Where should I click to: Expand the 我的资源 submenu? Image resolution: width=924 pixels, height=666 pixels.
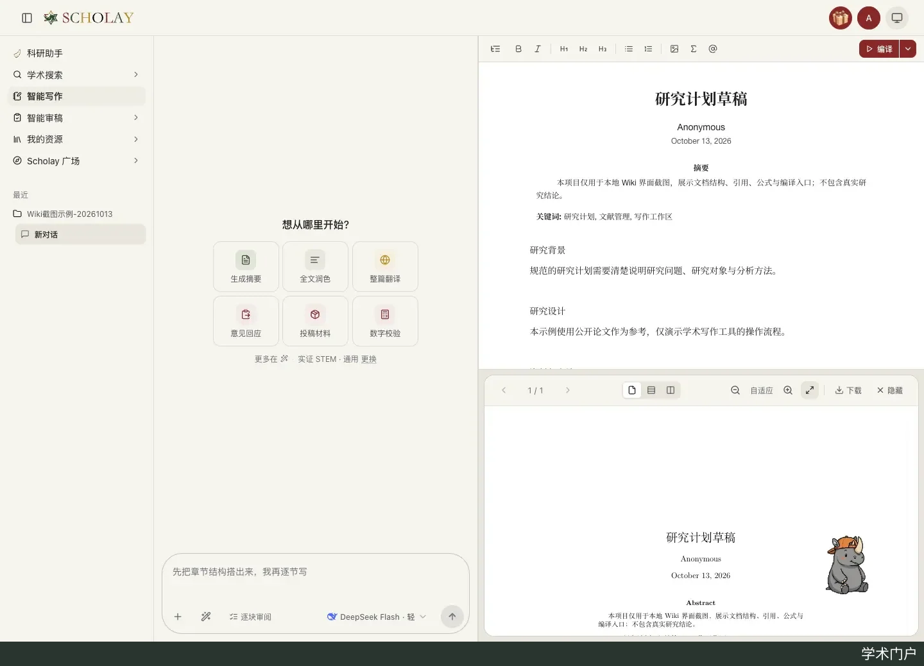click(x=136, y=139)
